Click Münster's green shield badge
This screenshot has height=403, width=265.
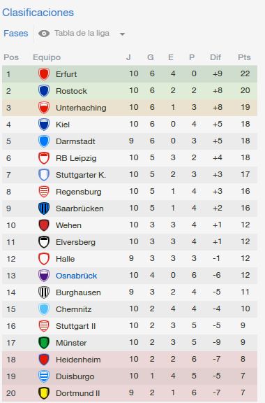44,343
